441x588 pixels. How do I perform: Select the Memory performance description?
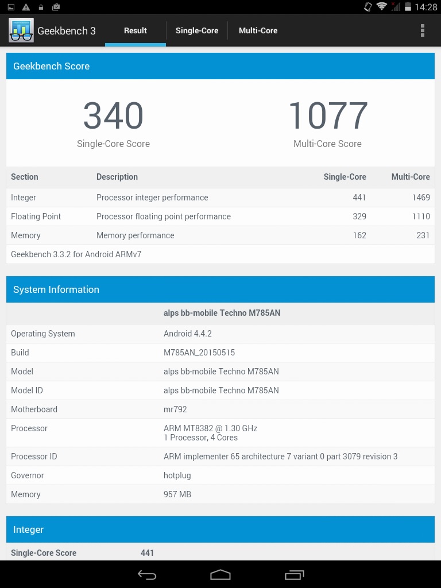coord(136,235)
